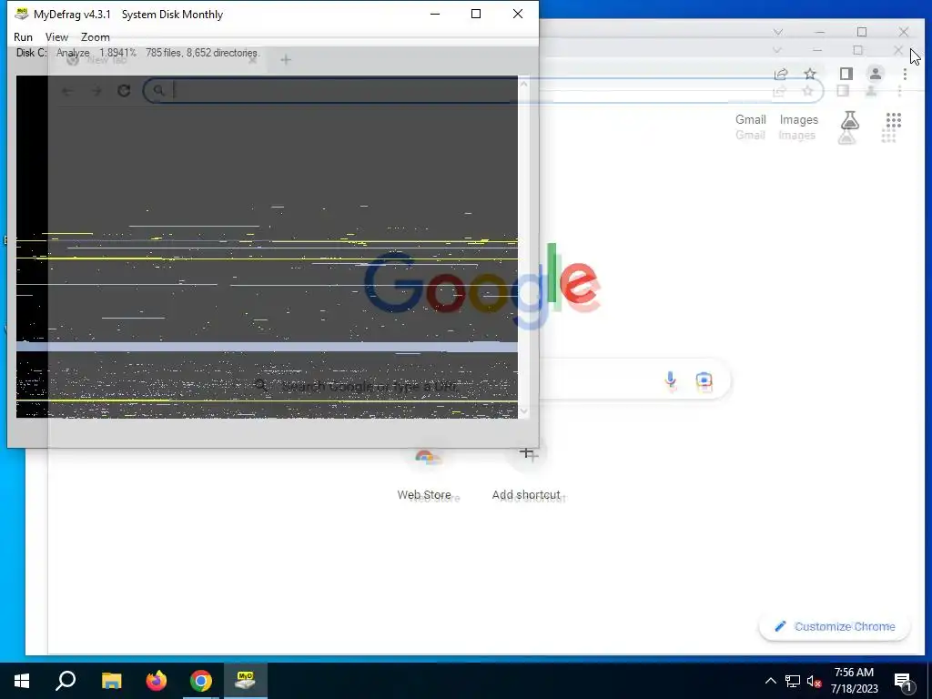Click the MyDefrag disk map display
Screen dimensions: 932x699
coord(267,247)
